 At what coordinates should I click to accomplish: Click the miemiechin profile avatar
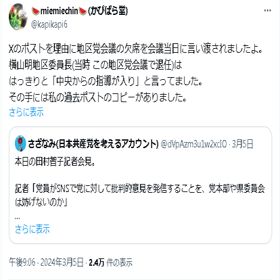(x=18, y=17)
